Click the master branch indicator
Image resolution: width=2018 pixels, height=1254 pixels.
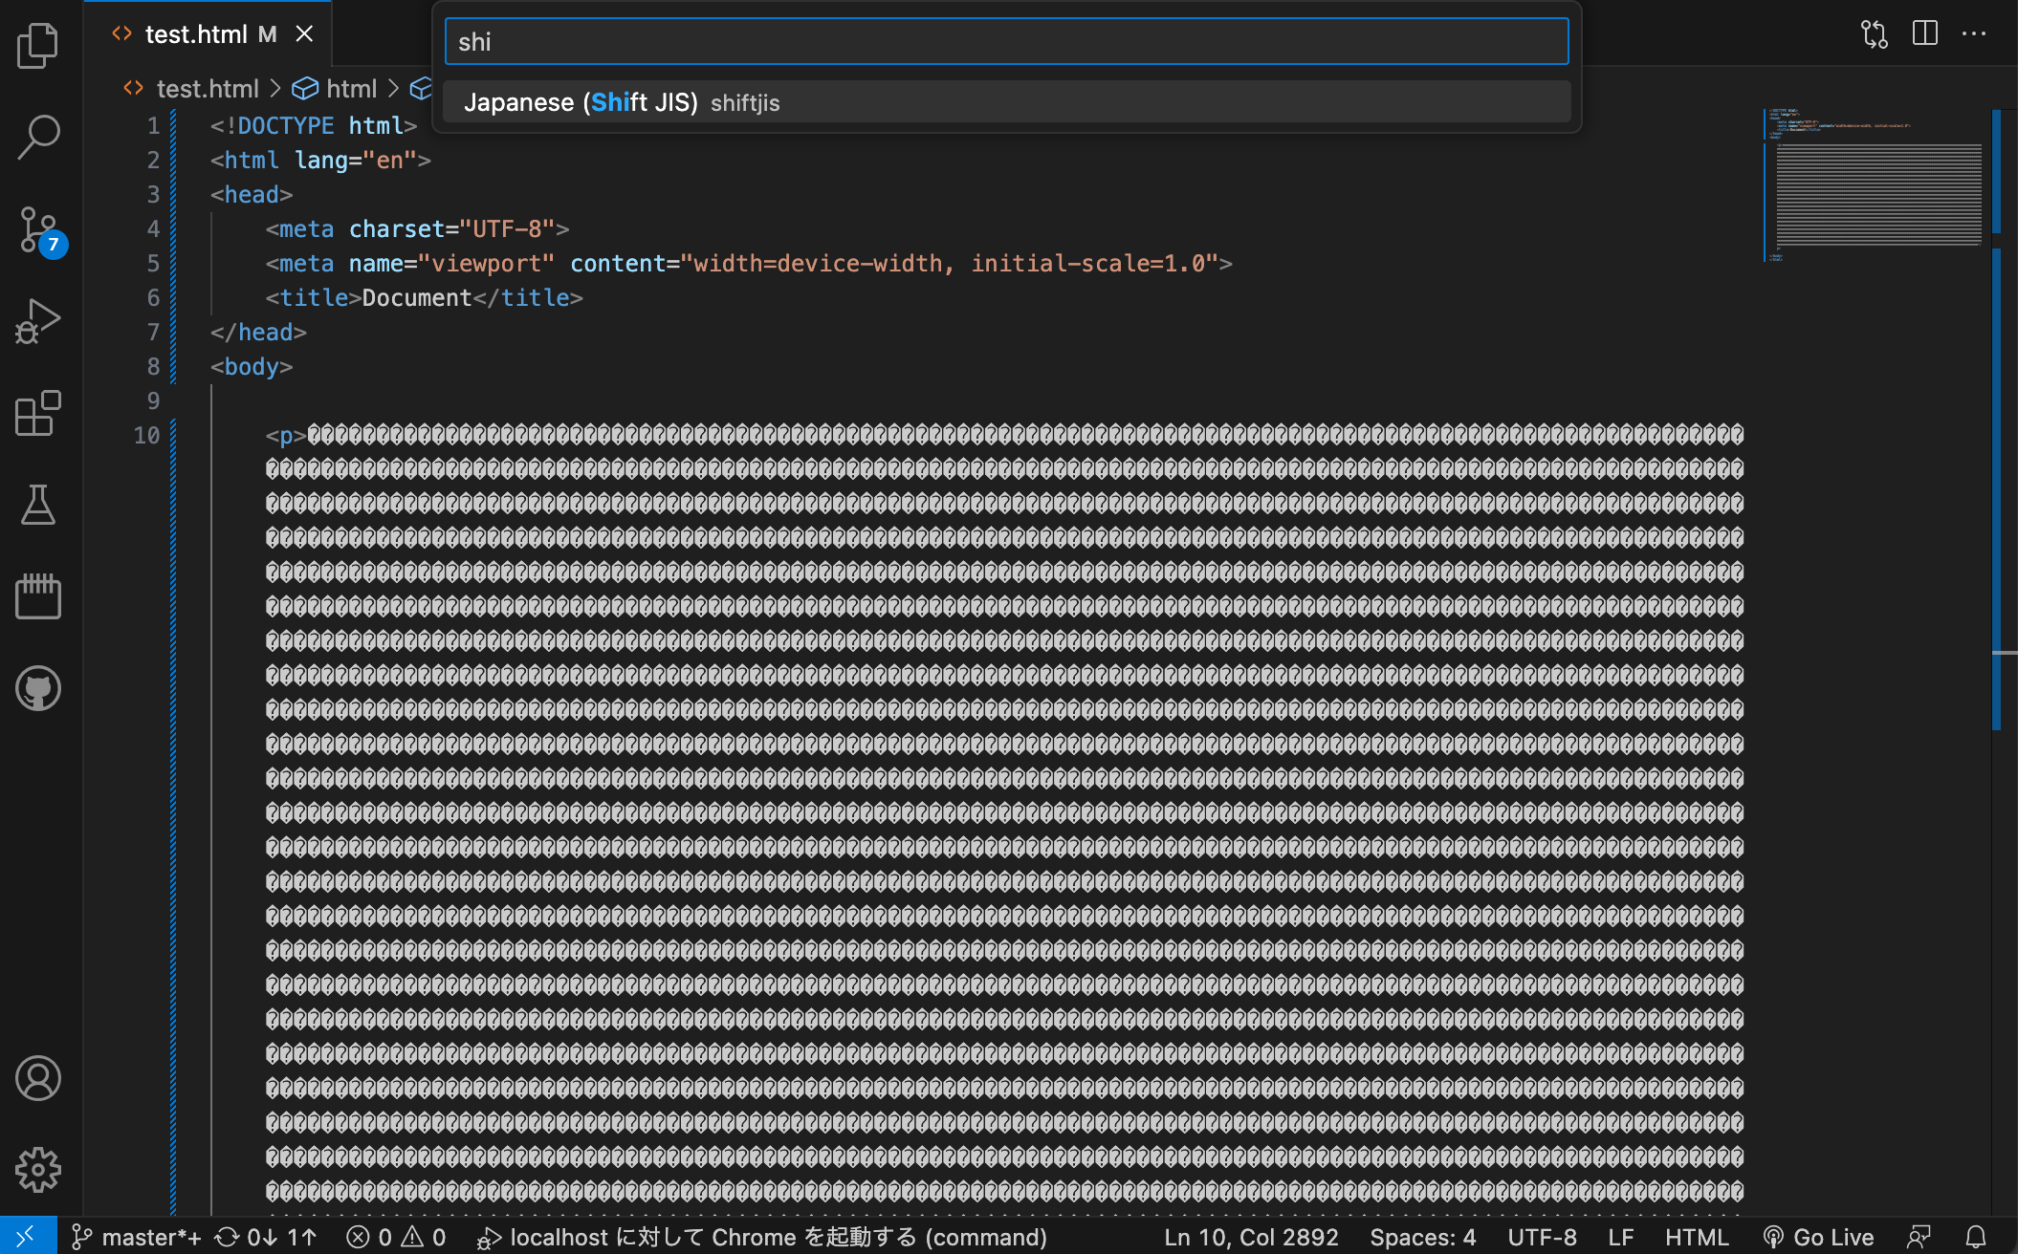click(x=136, y=1237)
